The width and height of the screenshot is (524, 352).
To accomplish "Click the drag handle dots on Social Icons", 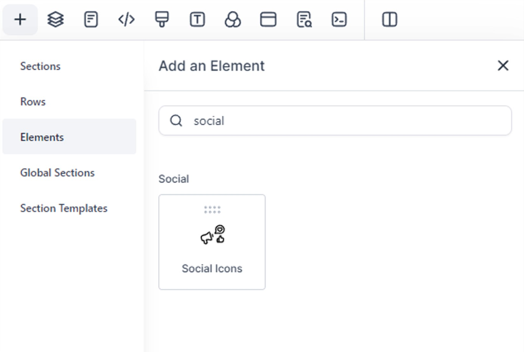I will point(212,210).
